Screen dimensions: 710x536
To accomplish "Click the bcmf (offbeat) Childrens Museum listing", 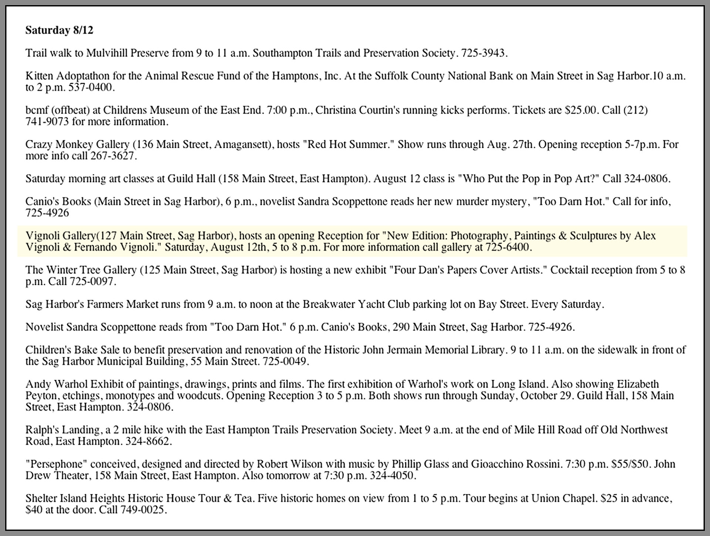I will [x=336, y=110].
